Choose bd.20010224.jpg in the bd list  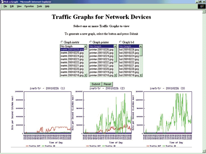(129, 56)
